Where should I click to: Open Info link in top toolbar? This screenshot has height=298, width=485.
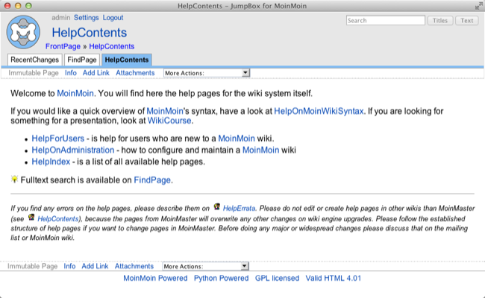pyautogui.click(x=71, y=73)
